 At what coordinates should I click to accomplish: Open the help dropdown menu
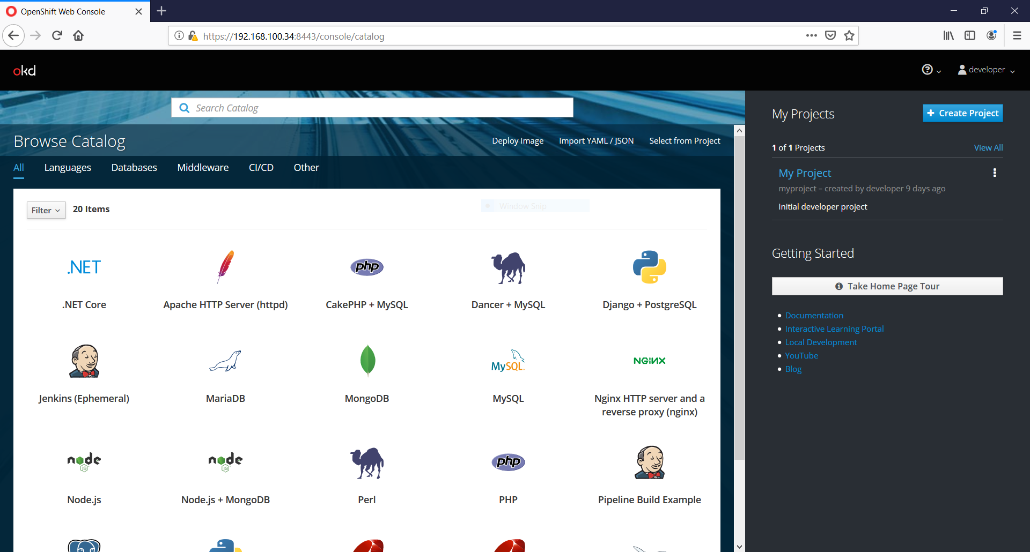pyautogui.click(x=931, y=70)
